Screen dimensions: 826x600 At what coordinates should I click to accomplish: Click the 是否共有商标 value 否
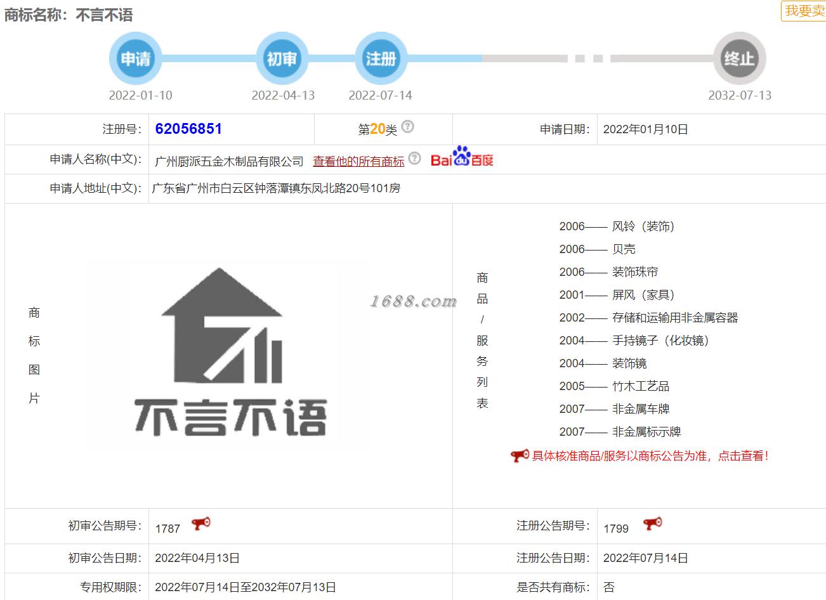pos(609,587)
